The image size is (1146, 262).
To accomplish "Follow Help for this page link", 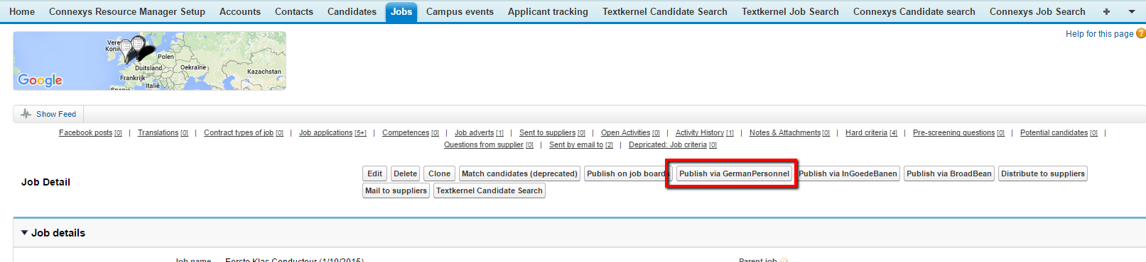I will (1099, 33).
